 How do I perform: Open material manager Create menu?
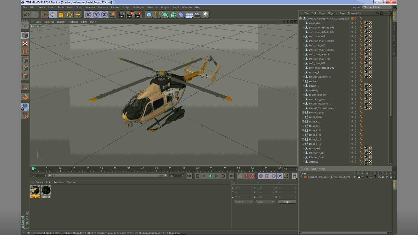pos(39,182)
